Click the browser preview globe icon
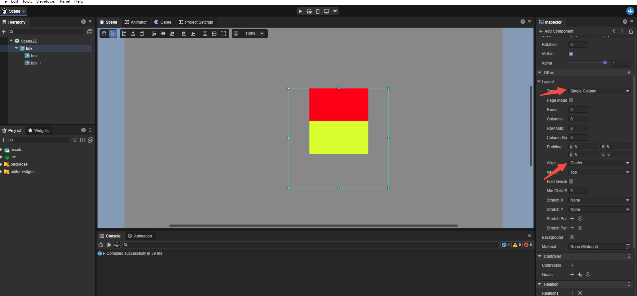 [309, 11]
